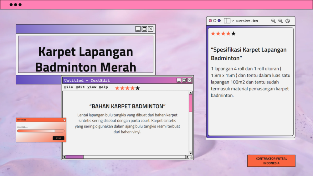Click the three black dots in top bar
The image size is (313, 176).
16,5
